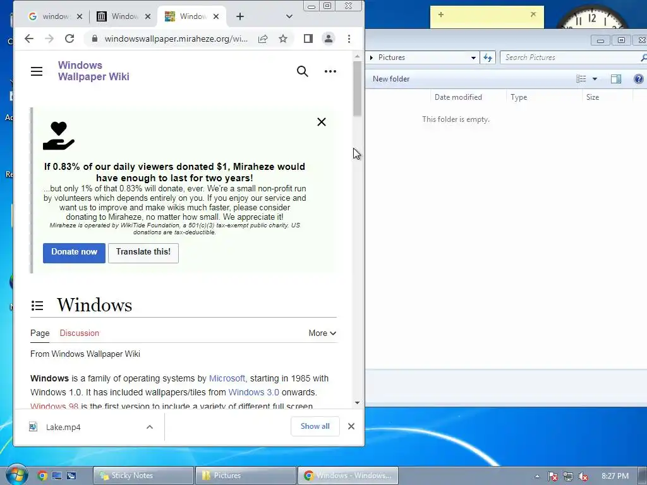The width and height of the screenshot is (647, 485).
Task: Click the lock icon in address bar
Action: tap(95, 39)
